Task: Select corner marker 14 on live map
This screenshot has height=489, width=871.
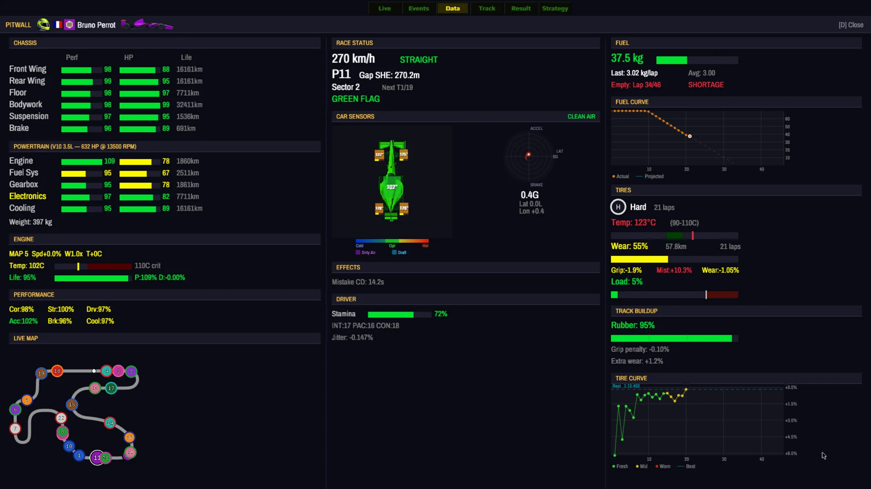Action: 110,422
